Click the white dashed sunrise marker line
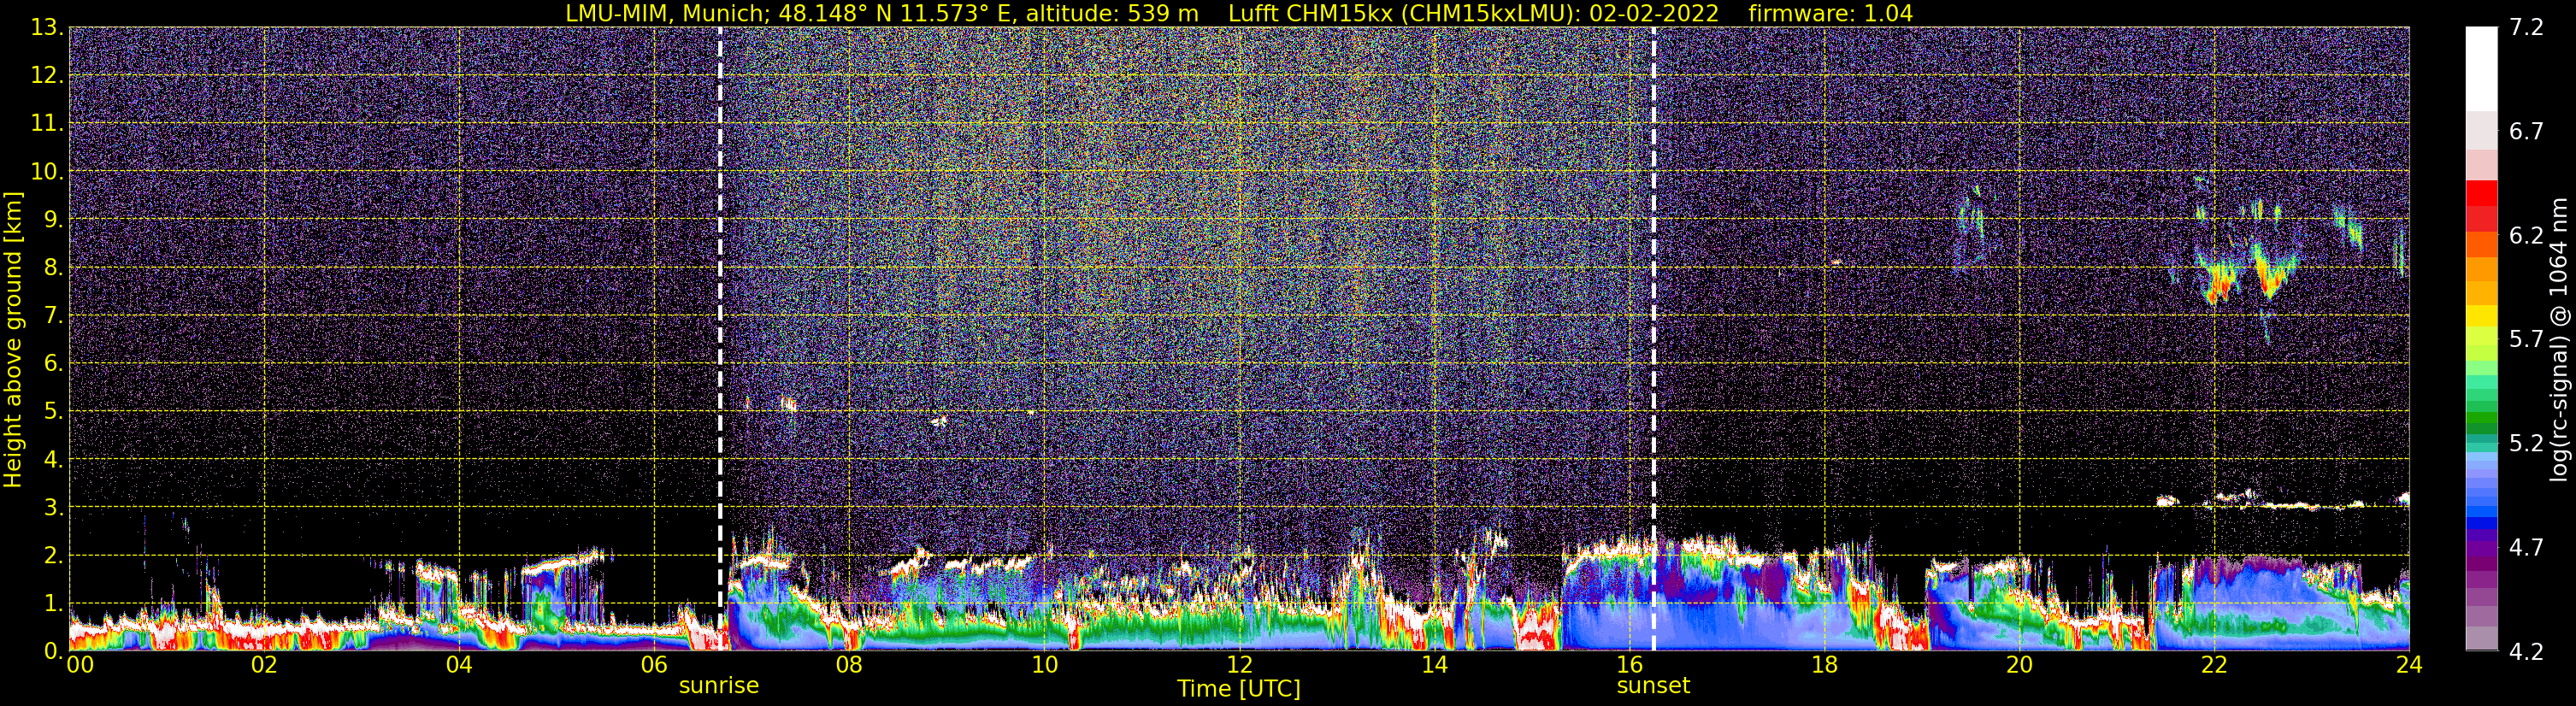The width and height of the screenshot is (2576, 706). point(720,338)
